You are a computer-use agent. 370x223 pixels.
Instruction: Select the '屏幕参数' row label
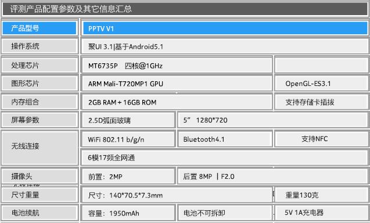(x=39, y=120)
